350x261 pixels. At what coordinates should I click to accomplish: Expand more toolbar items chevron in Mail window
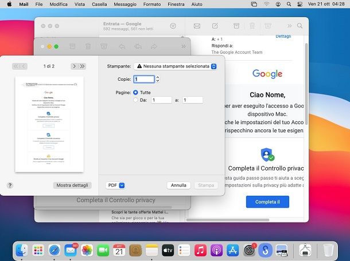(289, 26)
